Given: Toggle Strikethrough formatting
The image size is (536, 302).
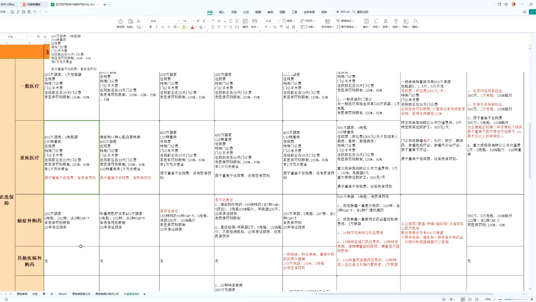Looking at the screenshot, I should click(169, 27).
